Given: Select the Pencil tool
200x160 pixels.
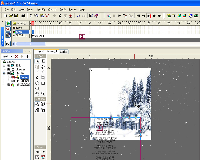Looking at the screenshot, I should click(43, 72).
